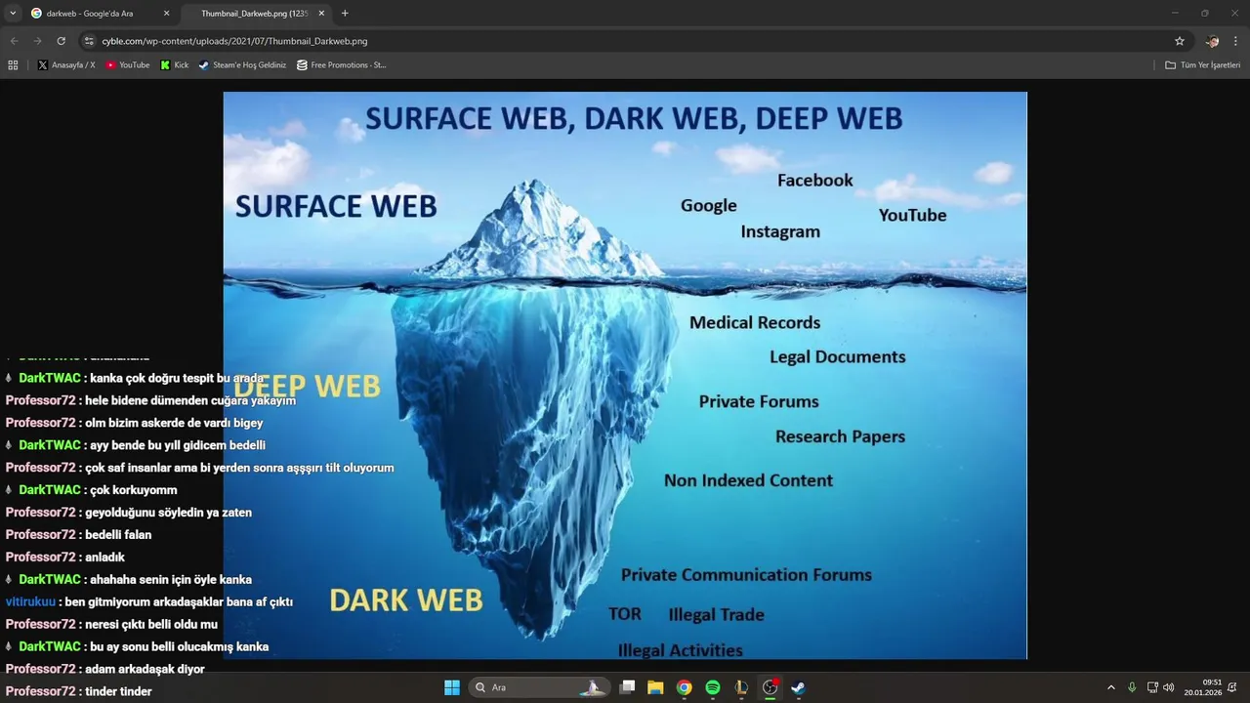Open File Explorer from the taskbar
The height and width of the screenshot is (703, 1250).
655,687
